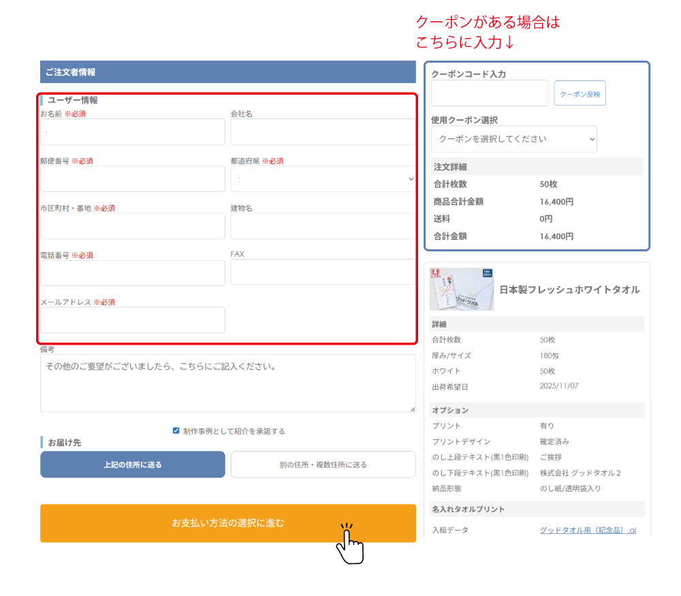Click the メールアドレス email field

point(133,320)
